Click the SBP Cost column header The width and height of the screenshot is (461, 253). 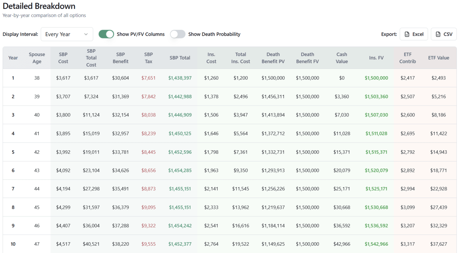coord(63,58)
